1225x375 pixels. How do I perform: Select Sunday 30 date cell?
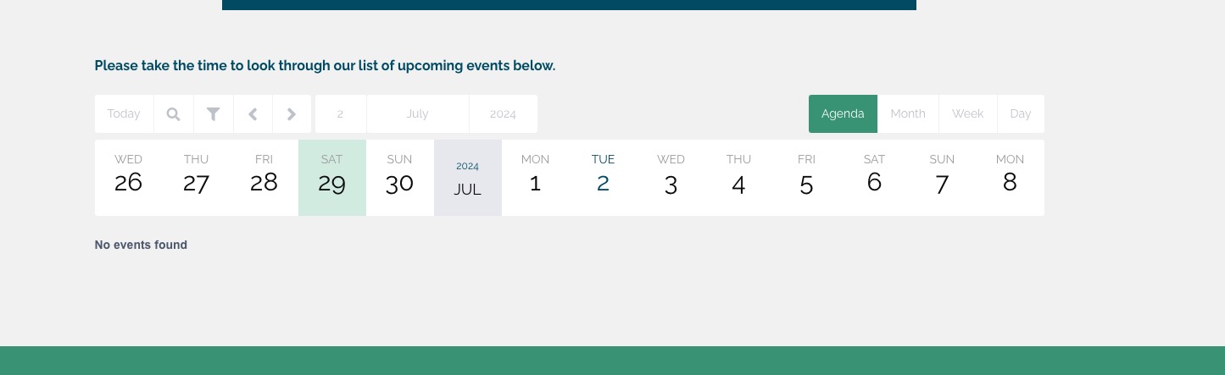[x=400, y=178]
